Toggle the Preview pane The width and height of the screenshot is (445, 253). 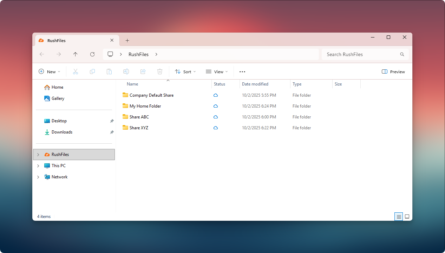click(x=393, y=71)
